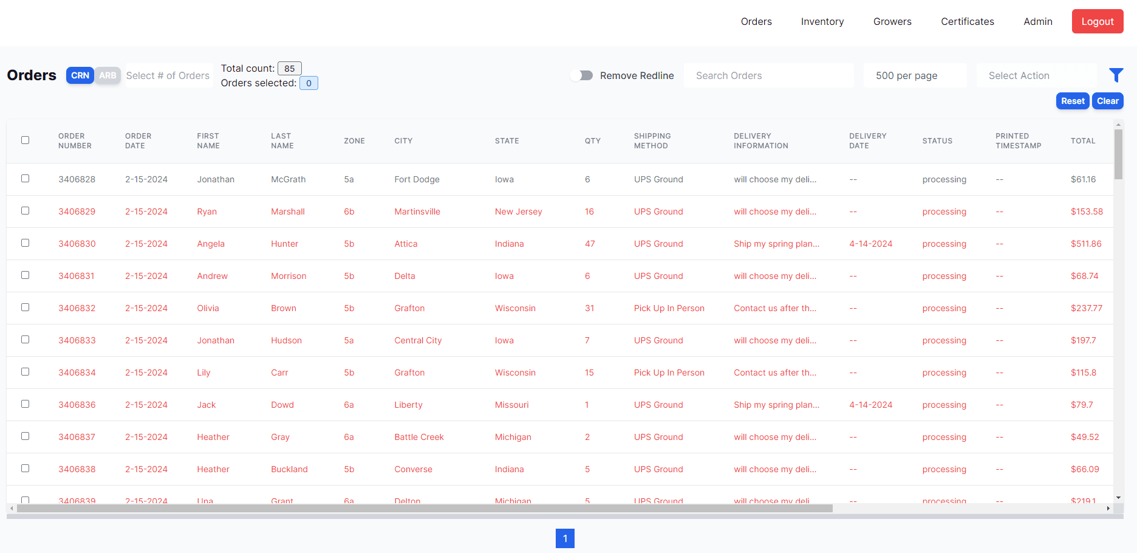Tick the checkbox for order 3406836
This screenshot has height=553, width=1137.
click(x=26, y=404)
